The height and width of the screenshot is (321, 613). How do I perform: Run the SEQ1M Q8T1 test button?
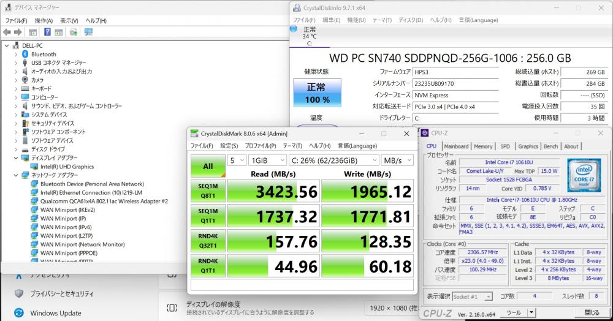point(208,191)
